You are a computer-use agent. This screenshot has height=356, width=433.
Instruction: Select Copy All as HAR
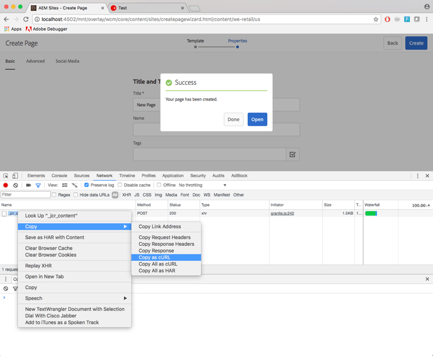(166, 271)
